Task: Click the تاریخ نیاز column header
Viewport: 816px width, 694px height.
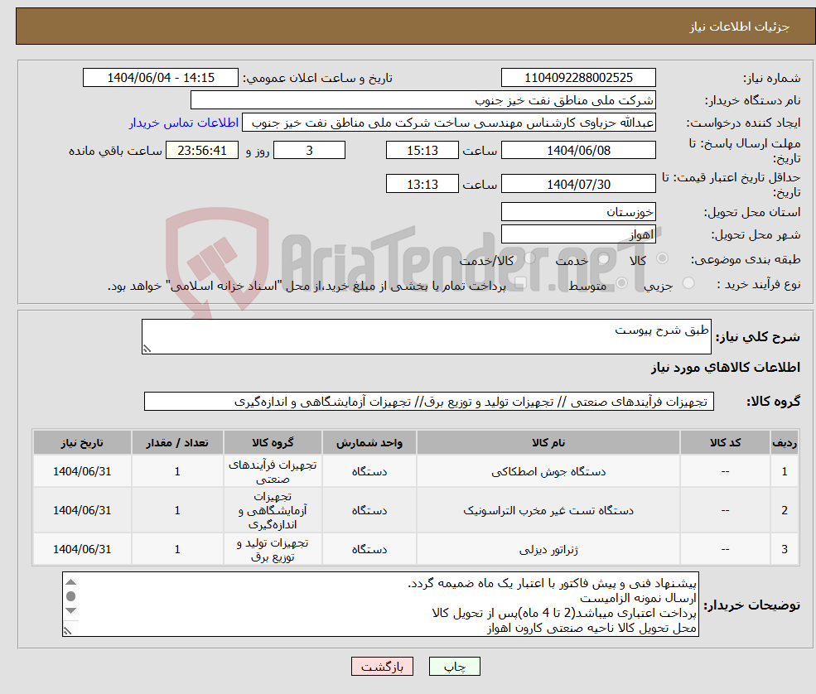Action: 82,443
